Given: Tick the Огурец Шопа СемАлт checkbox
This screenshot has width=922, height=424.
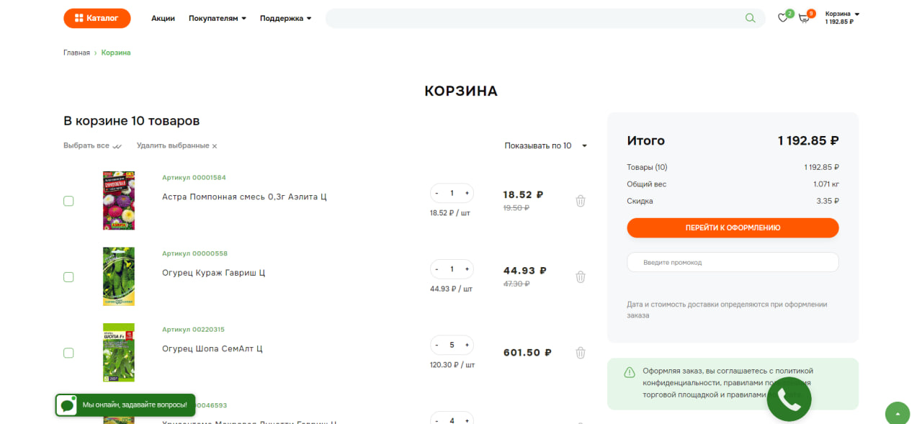Looking at the screenshot, I should (x=68, y=353).
